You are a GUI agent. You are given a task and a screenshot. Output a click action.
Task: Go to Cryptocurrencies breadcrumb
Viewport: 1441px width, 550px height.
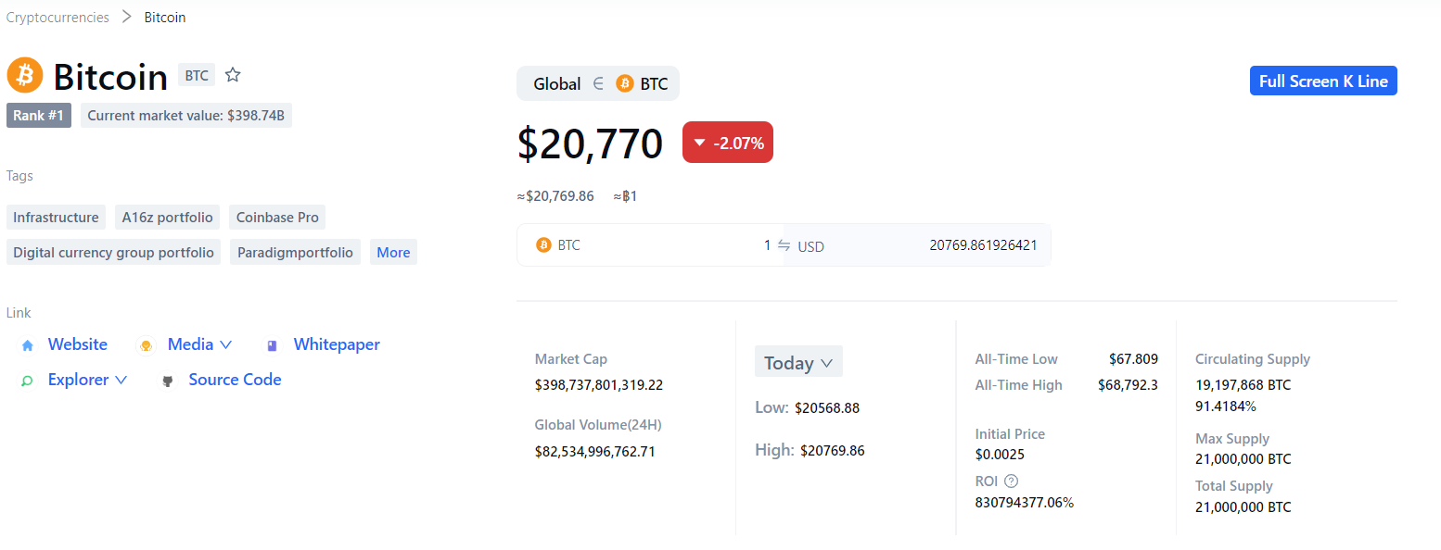coord(57,18)
